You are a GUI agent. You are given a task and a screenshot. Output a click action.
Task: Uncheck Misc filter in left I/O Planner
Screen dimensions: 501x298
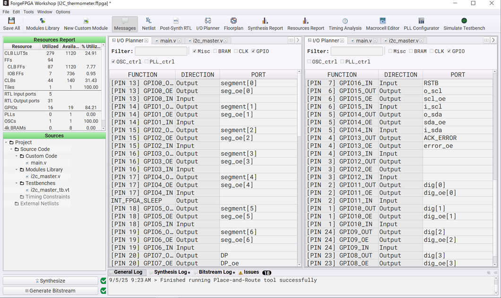[x=195, y=51]
